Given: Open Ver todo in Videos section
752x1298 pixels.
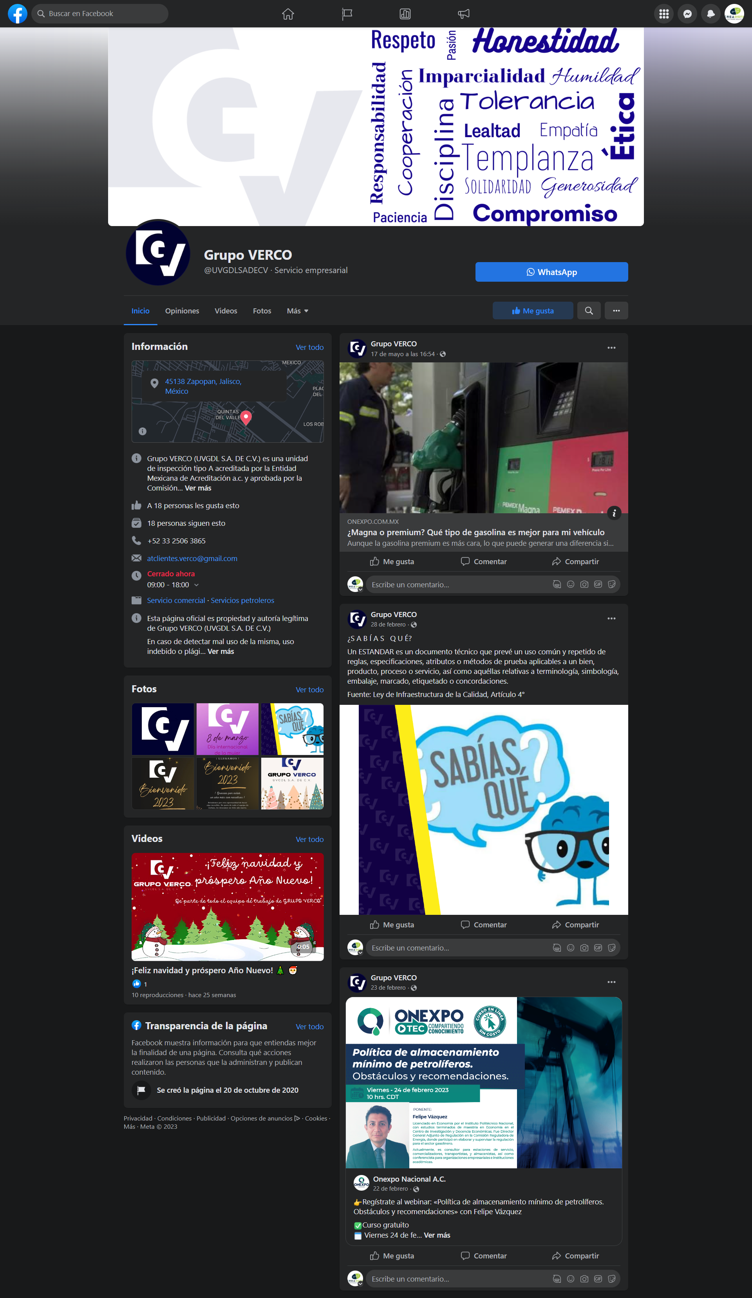Looking at the screenshot, I should 309,839.
